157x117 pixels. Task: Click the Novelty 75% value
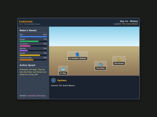(x=45, y=53)
